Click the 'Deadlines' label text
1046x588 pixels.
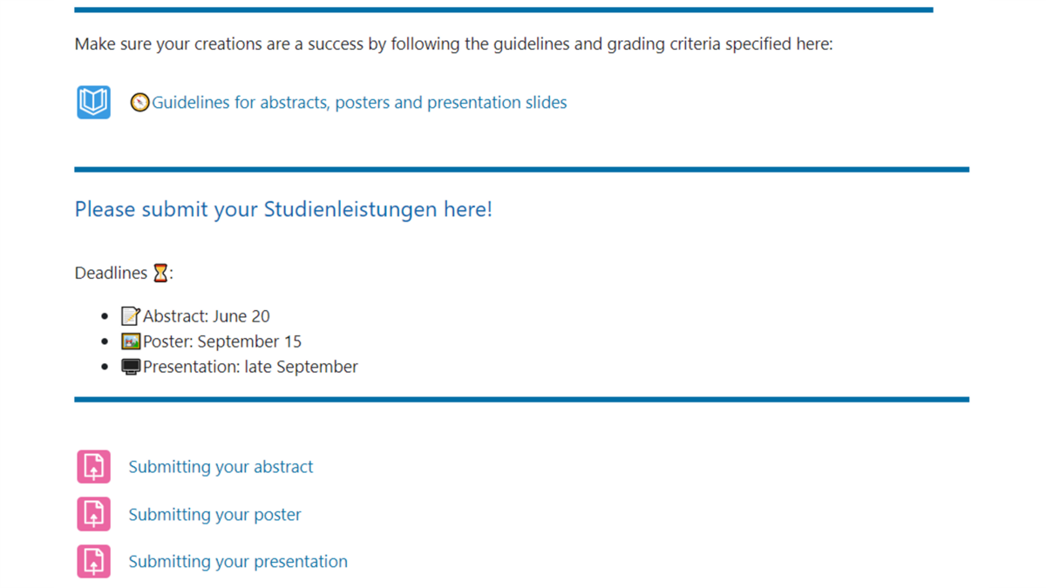[x=111, y=273]
